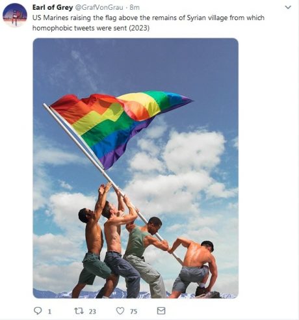Image resolution: width=299 pixels, height=320 pixels.
Task: Click the reply speech bubble icon
Action: (38, 311)
